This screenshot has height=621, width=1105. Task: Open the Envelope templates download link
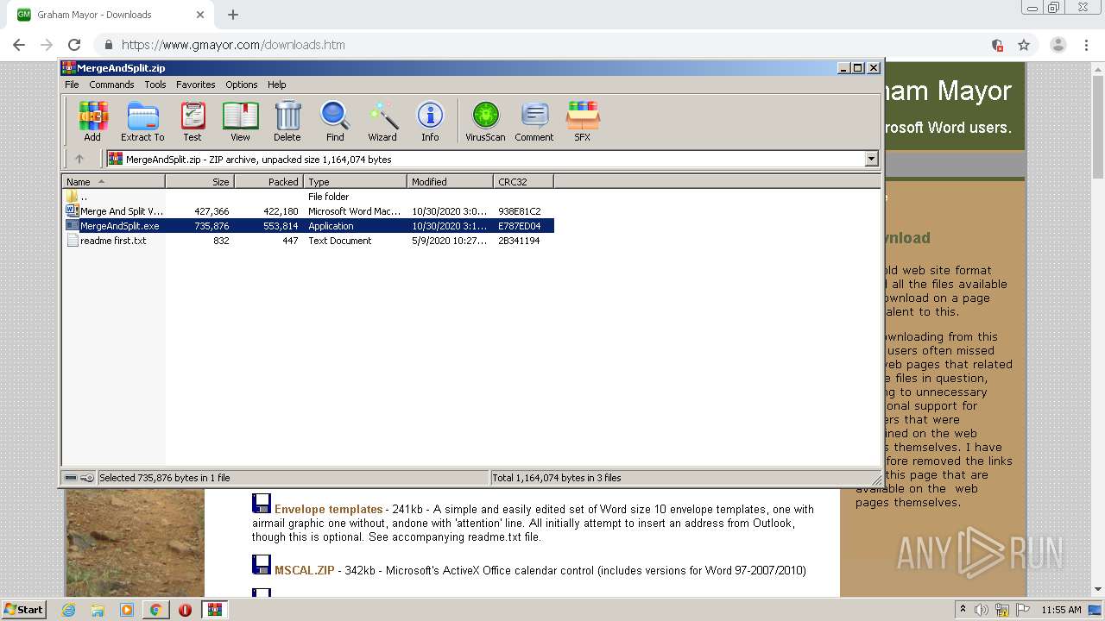point(328,509)
